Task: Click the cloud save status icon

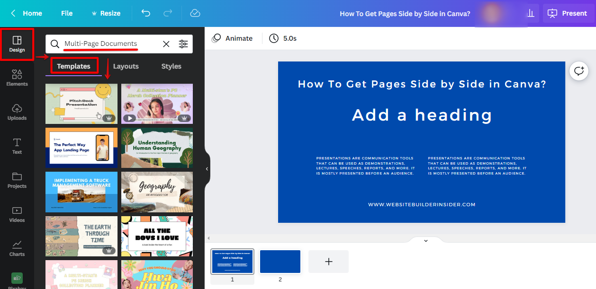Action: (x=195, y=13)
